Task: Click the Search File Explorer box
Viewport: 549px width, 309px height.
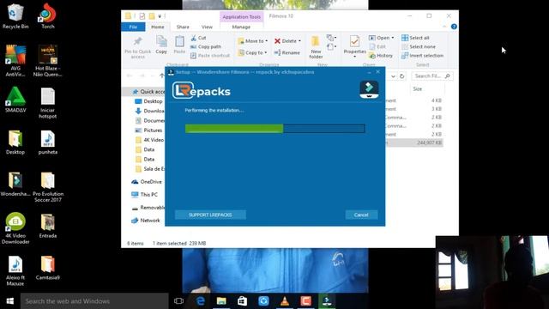Action: pyautogui.click(x=432, y=76)
